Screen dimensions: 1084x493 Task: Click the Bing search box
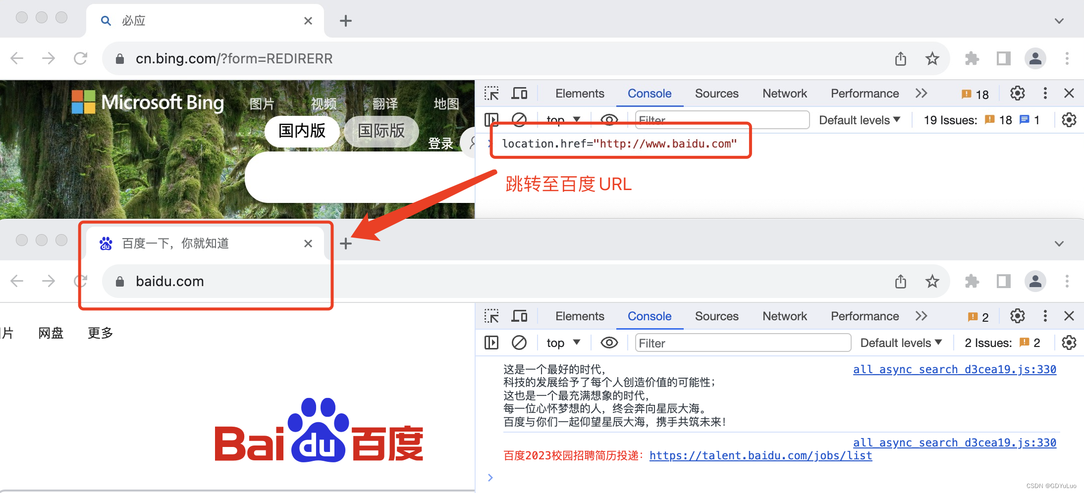coord(360,177)
